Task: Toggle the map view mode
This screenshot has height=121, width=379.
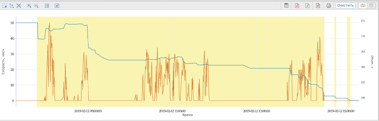Action: pyautogui.click(x=363, y=5)
